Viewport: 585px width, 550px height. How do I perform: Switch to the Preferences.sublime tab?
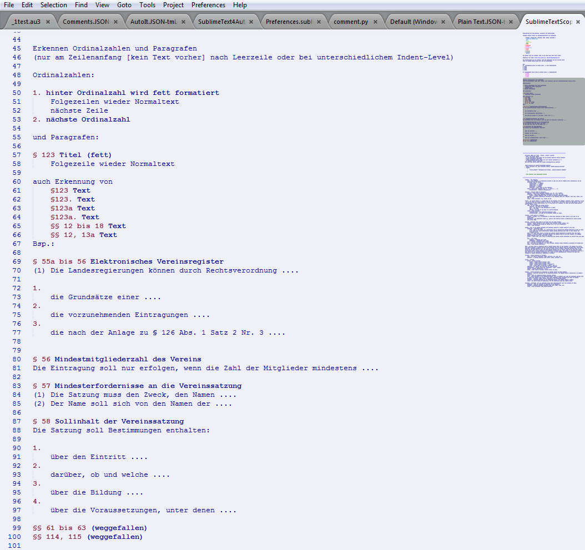pyautogui.click(x=289, y=22)
